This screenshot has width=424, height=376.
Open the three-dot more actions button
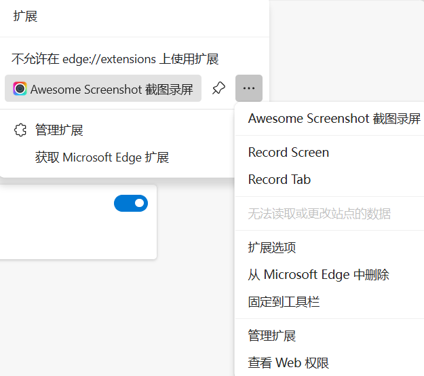point(249,89)
